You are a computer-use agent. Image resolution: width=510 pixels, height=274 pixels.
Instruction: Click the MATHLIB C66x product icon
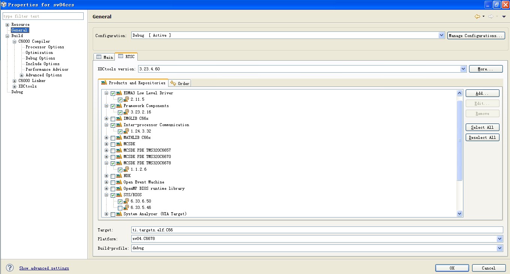(119, 138)
